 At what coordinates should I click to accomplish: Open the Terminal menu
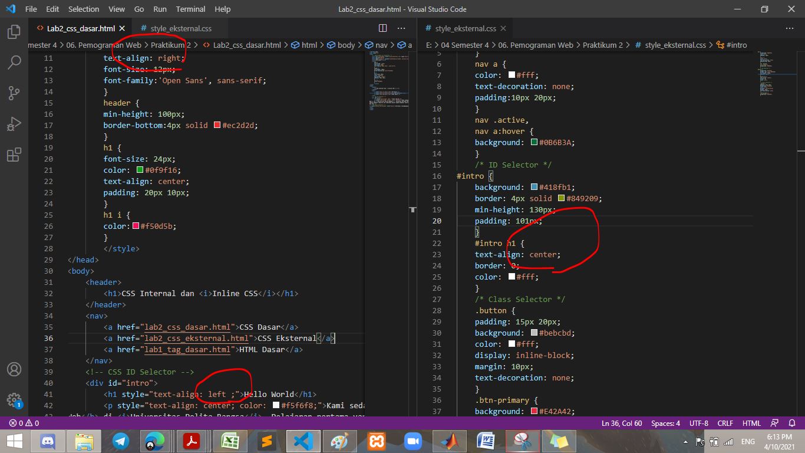pyautogui.click(x=190, y=9)
